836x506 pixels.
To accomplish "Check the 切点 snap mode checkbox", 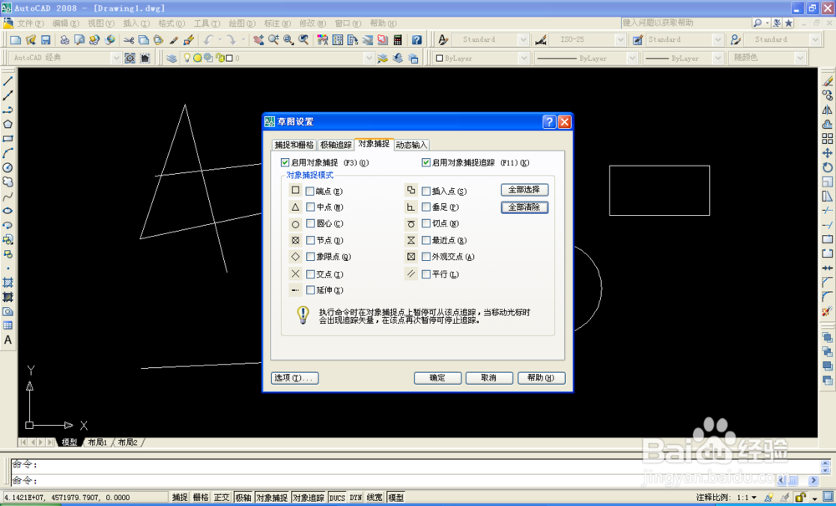I will (426, 224).
